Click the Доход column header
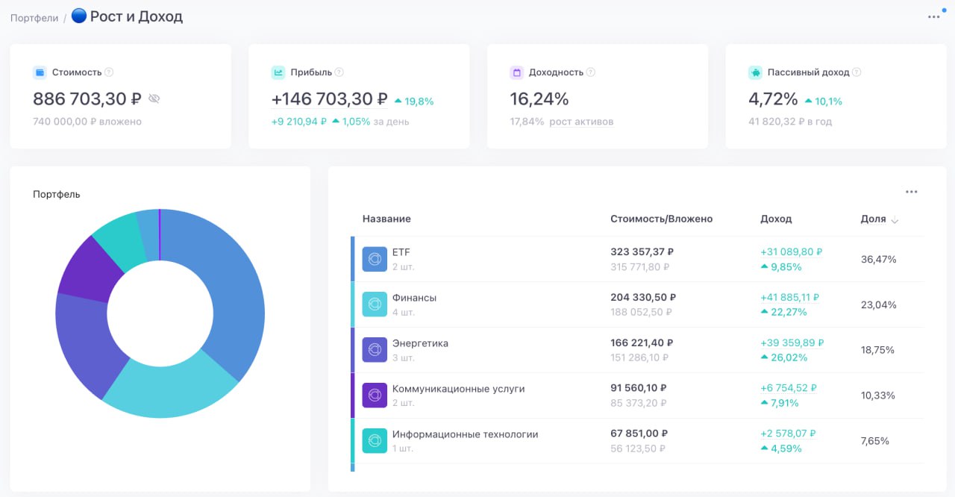 tap(776, 219)
